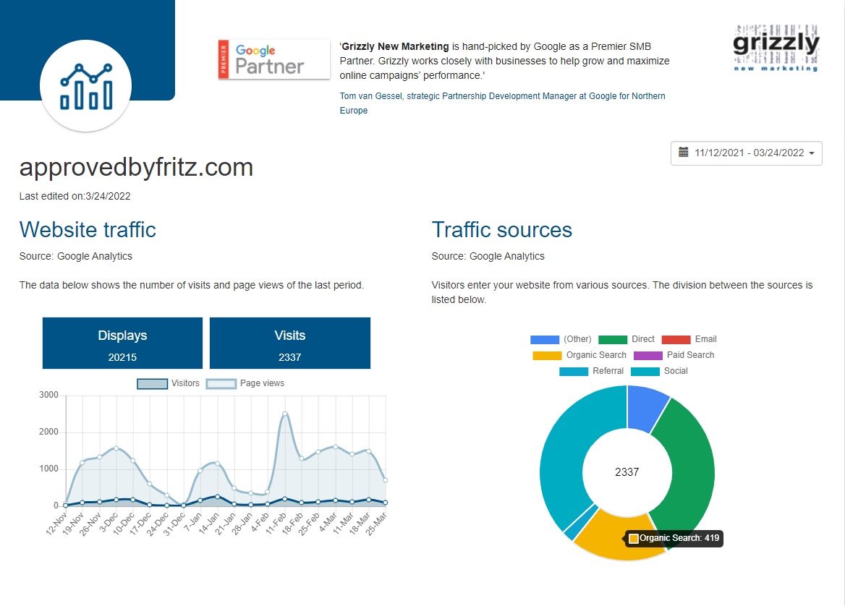Click the 12-Nov axis label
The width and height of the screenshot is (845, 606).
(x=56, y=524)
